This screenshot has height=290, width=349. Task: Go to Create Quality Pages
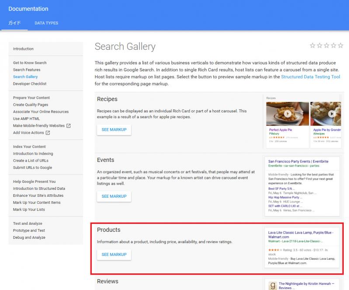tap(31, 105)
